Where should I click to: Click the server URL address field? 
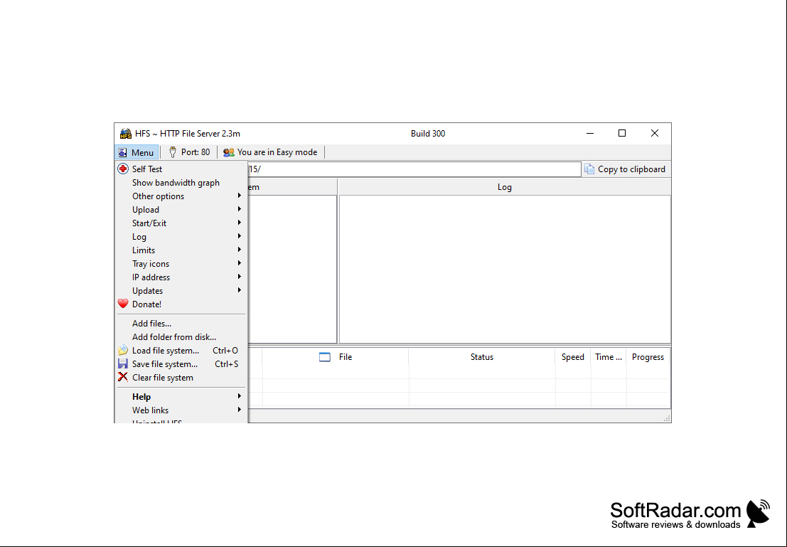click(414, 169)
